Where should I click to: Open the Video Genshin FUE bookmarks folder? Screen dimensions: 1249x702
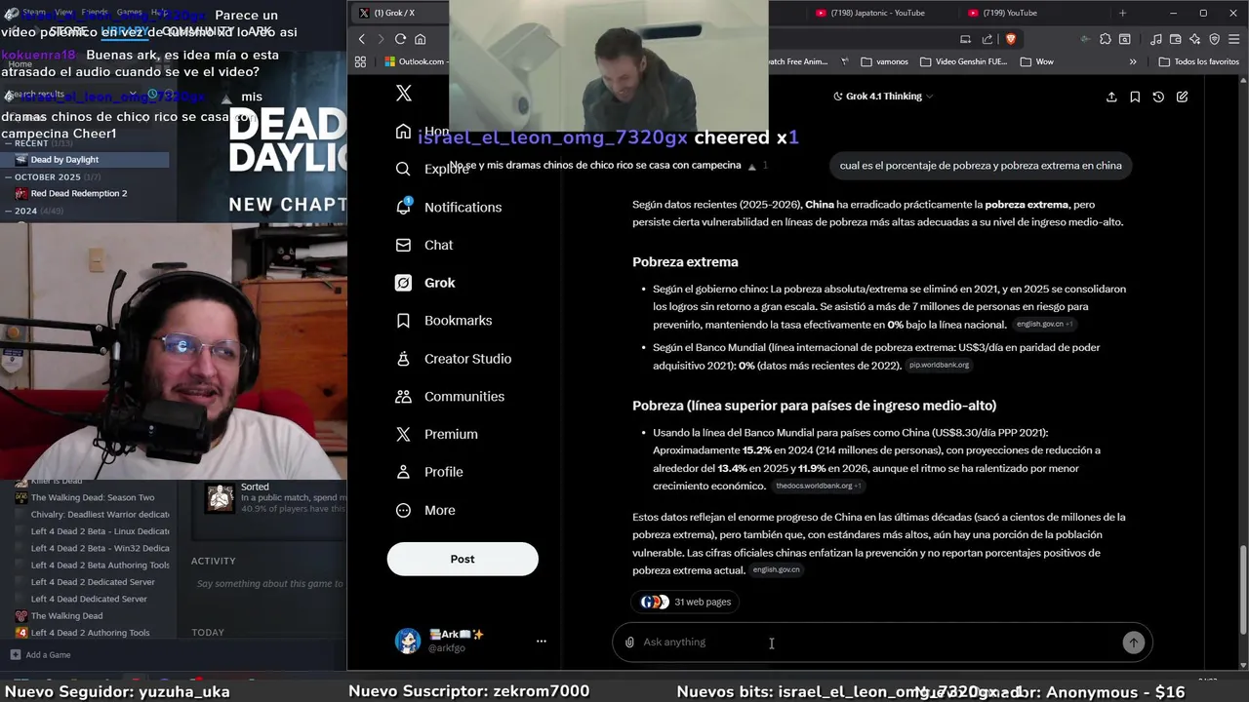pos(964,61)
